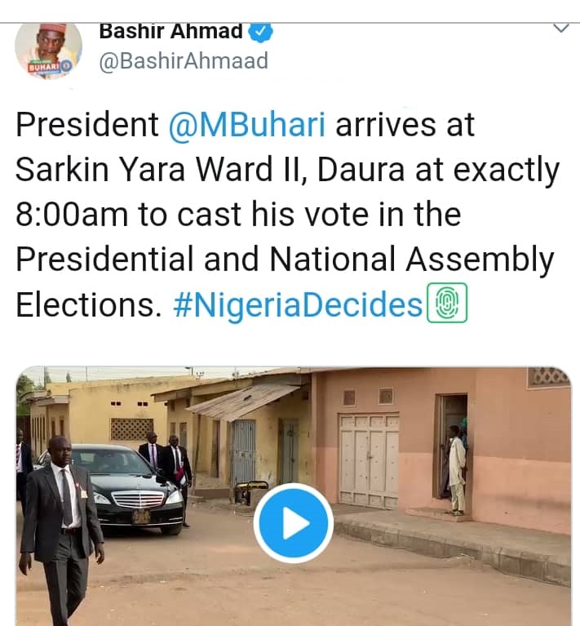
Task: Click the blue verified badge
Action: pos(260,31)
